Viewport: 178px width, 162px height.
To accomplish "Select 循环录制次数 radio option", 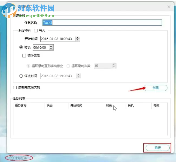I will coord(68,66).
